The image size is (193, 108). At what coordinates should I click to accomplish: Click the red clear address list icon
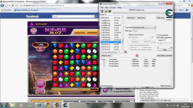[137, 55]
